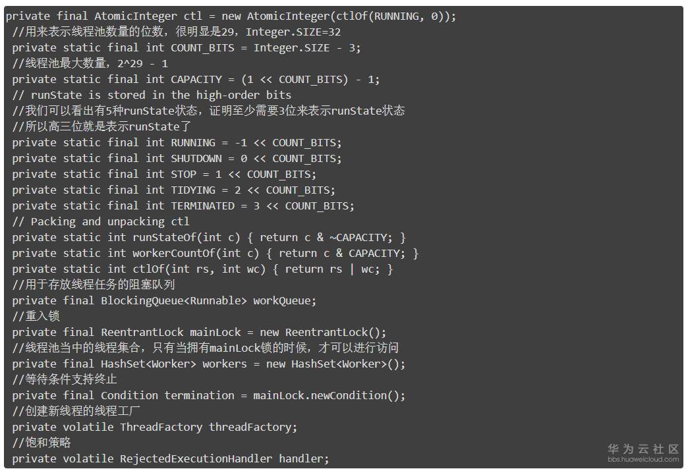The width and height of the screenshot is (688, 469).
Task: Click the Condition termination declaration line
Action: tap(208, 395)
